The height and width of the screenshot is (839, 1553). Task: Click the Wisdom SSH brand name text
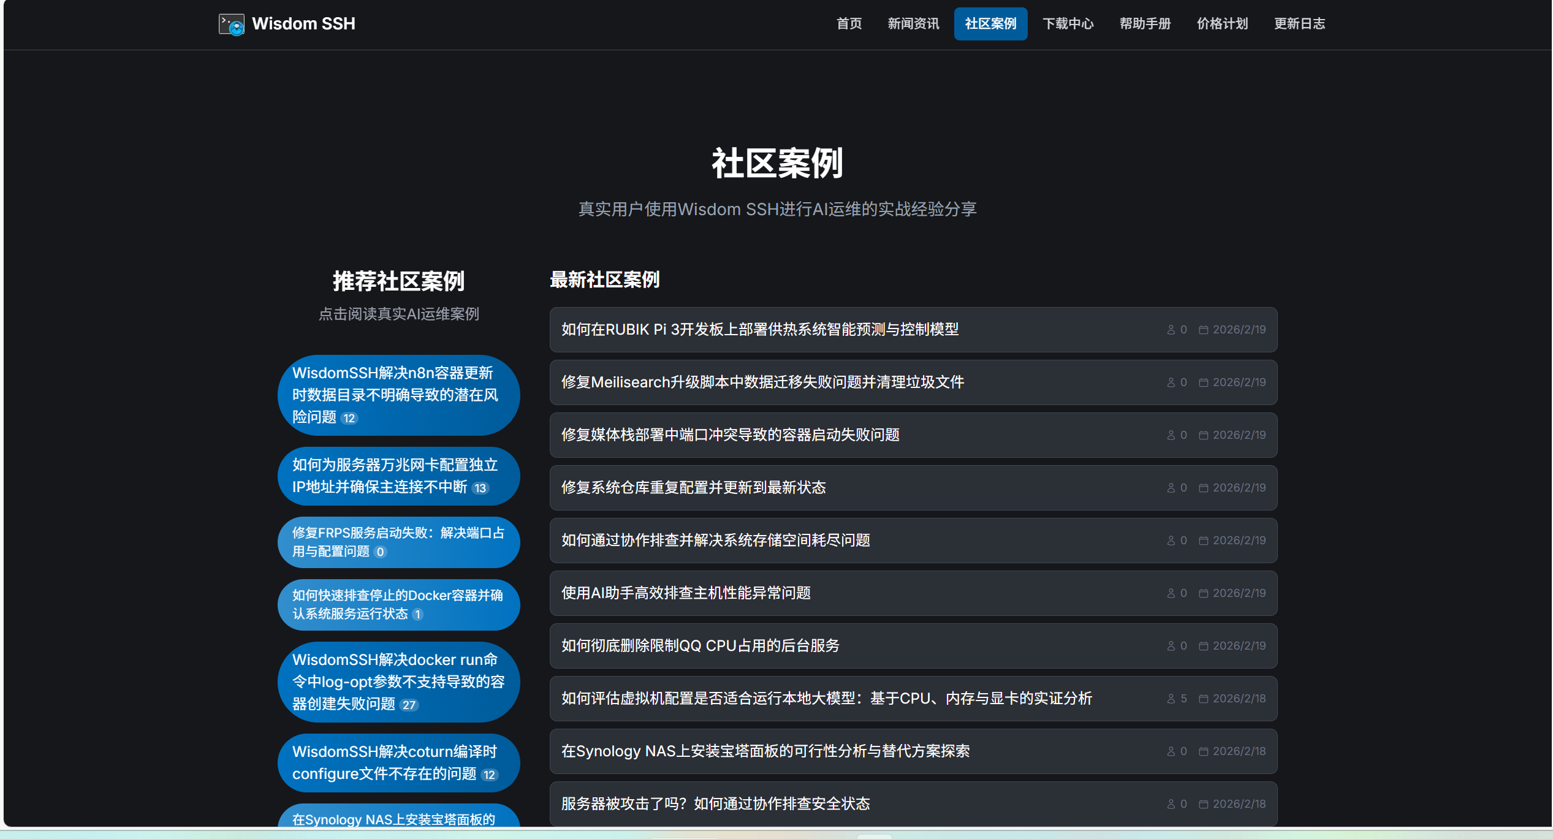[x=303, y=24]
